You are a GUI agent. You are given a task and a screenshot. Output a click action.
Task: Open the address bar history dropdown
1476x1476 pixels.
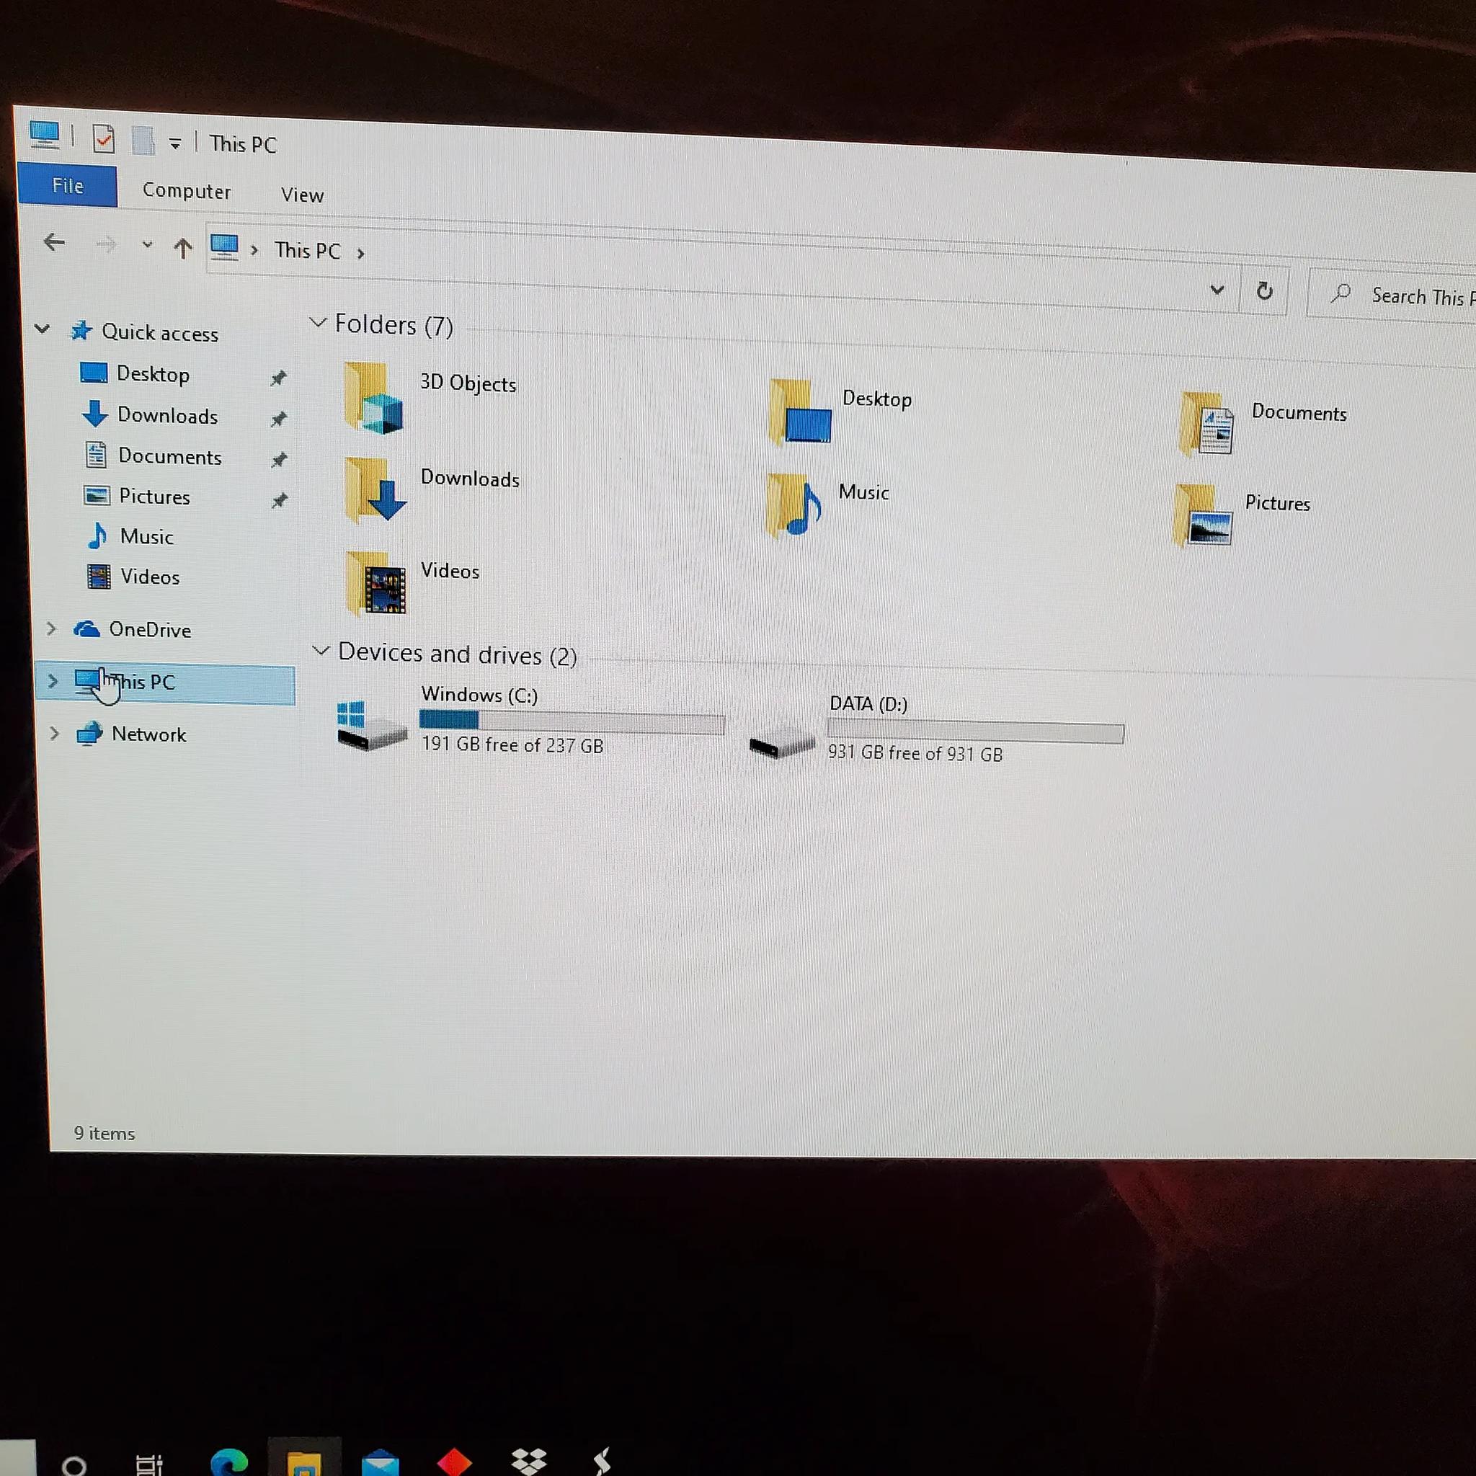coord(1217,290)
